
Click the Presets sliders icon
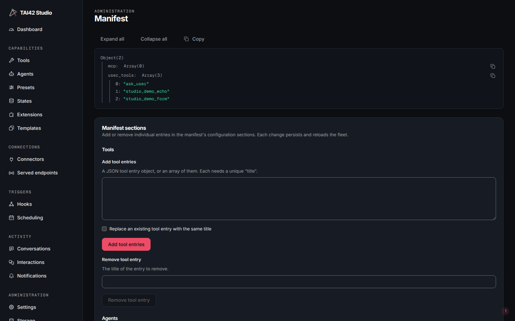(11, 88)
